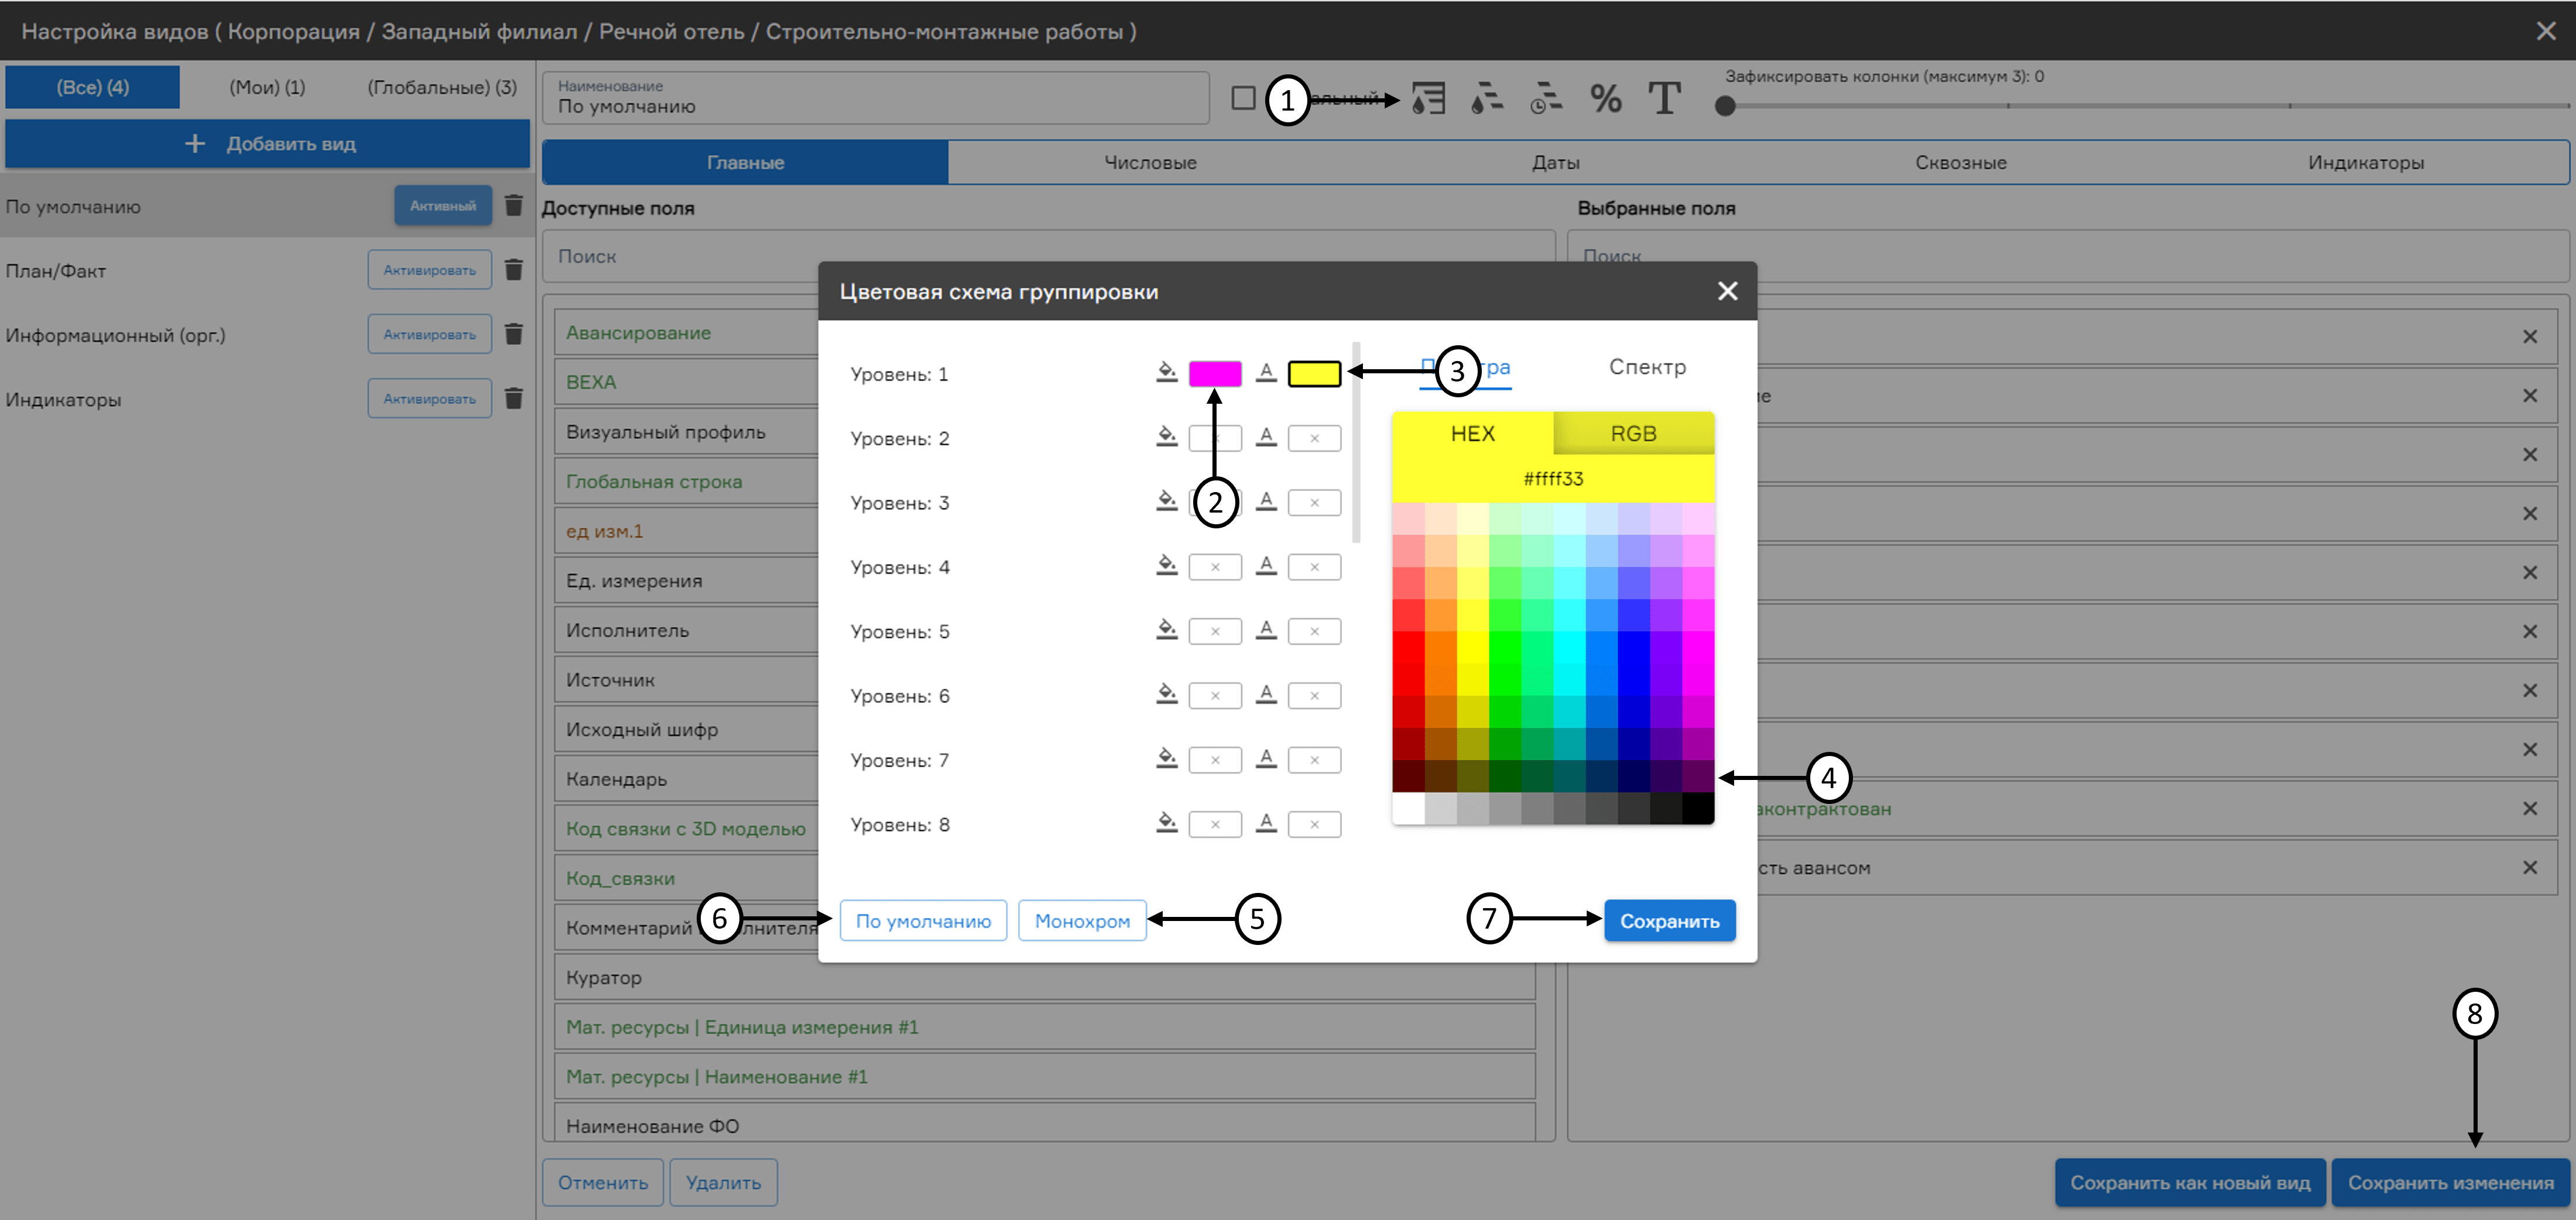Pick black swatch in the palette grid
The height and width of the screenshot is (1220, 2576).
click(x=1698, y=807)
